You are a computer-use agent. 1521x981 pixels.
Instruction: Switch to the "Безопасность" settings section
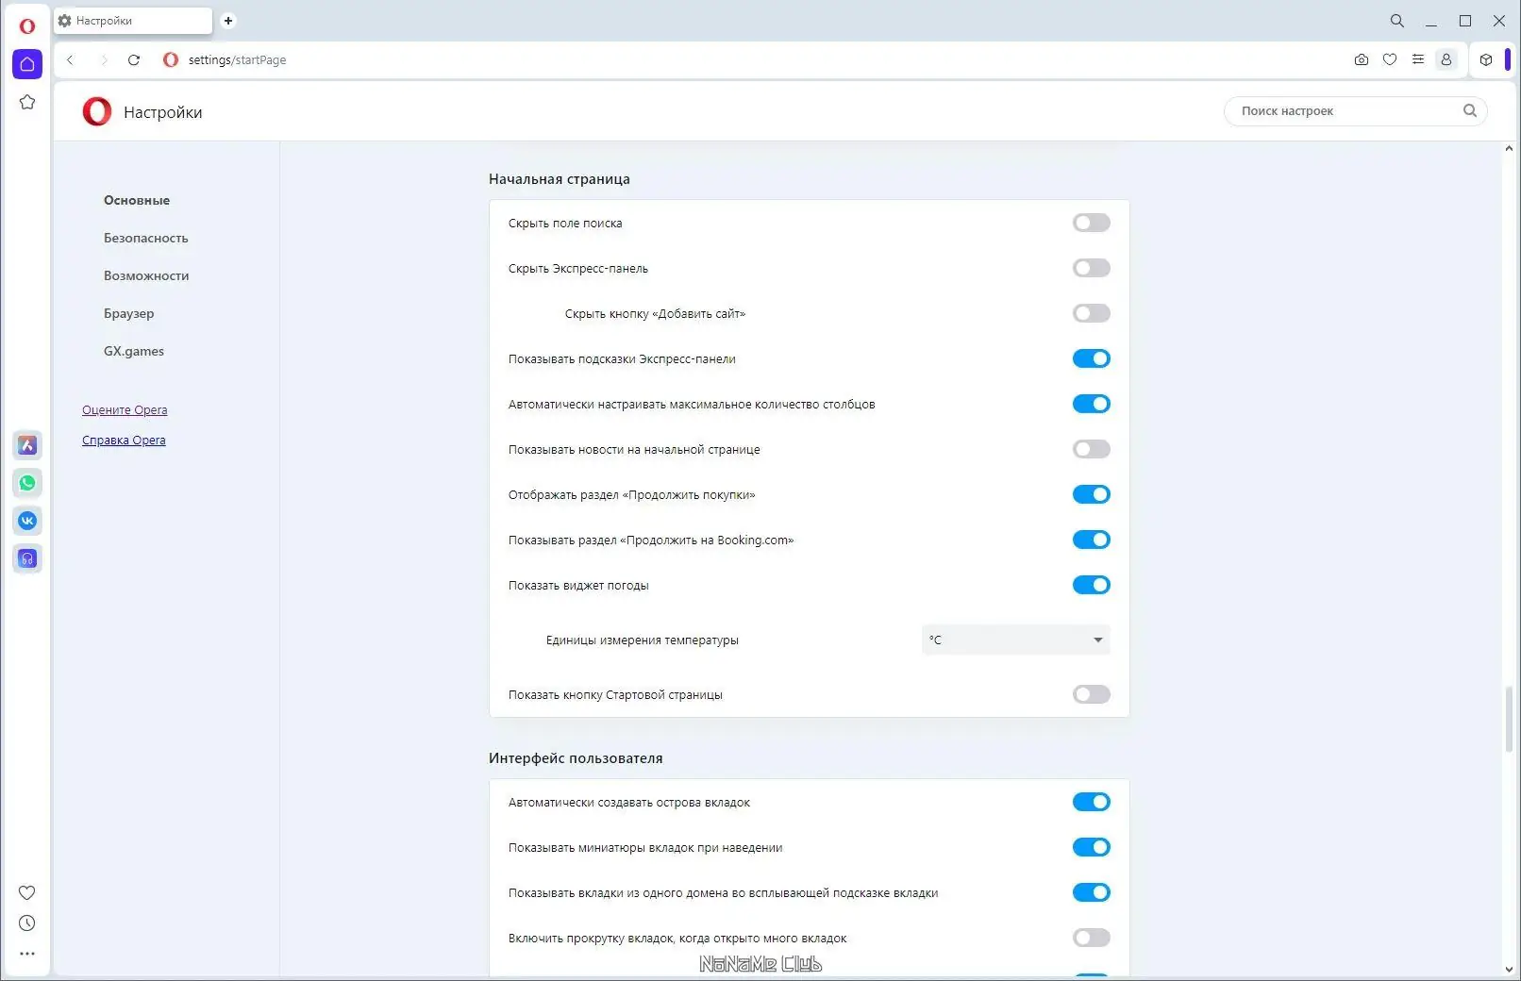145,238
